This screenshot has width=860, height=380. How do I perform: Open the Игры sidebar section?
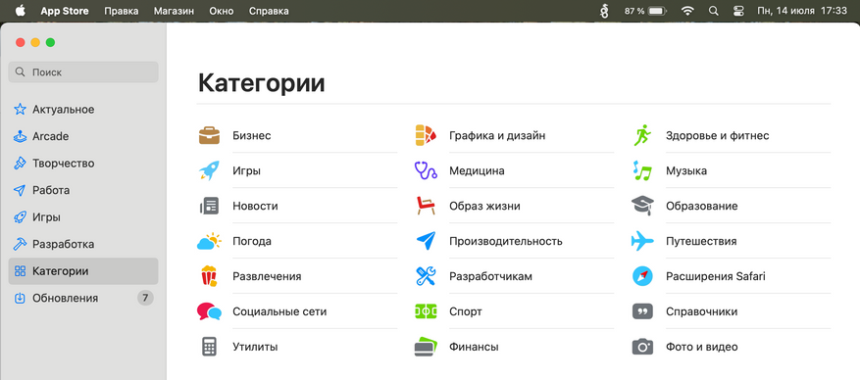click(x=83, y=217)
